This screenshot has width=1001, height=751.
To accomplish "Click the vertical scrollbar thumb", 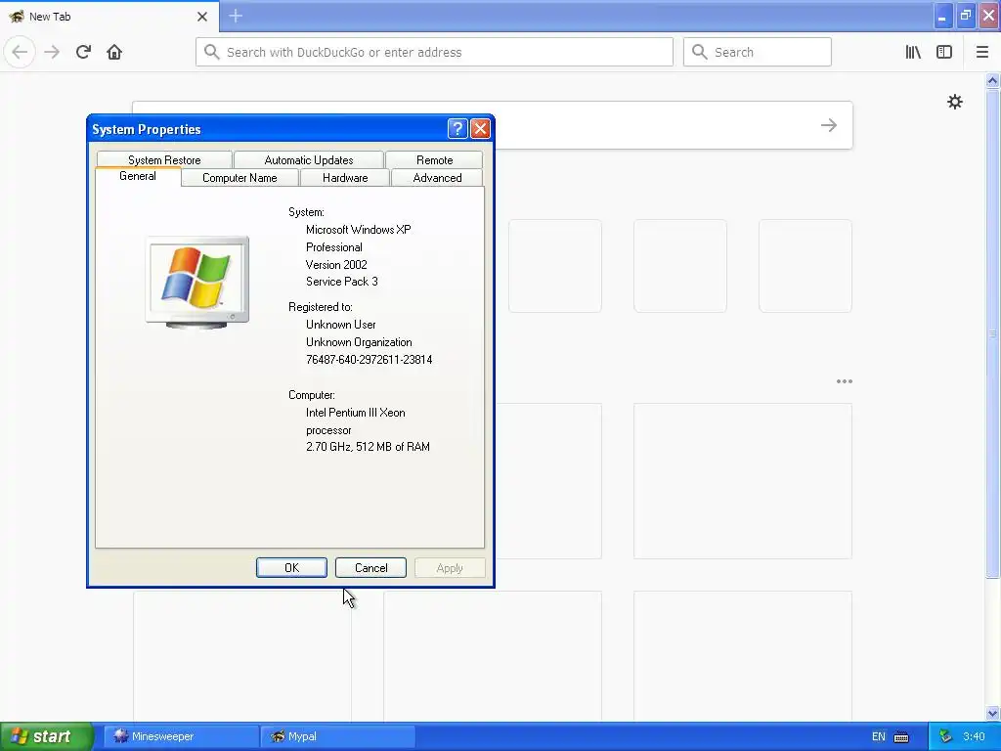I will pyautogui.click(x=992, y=333).
